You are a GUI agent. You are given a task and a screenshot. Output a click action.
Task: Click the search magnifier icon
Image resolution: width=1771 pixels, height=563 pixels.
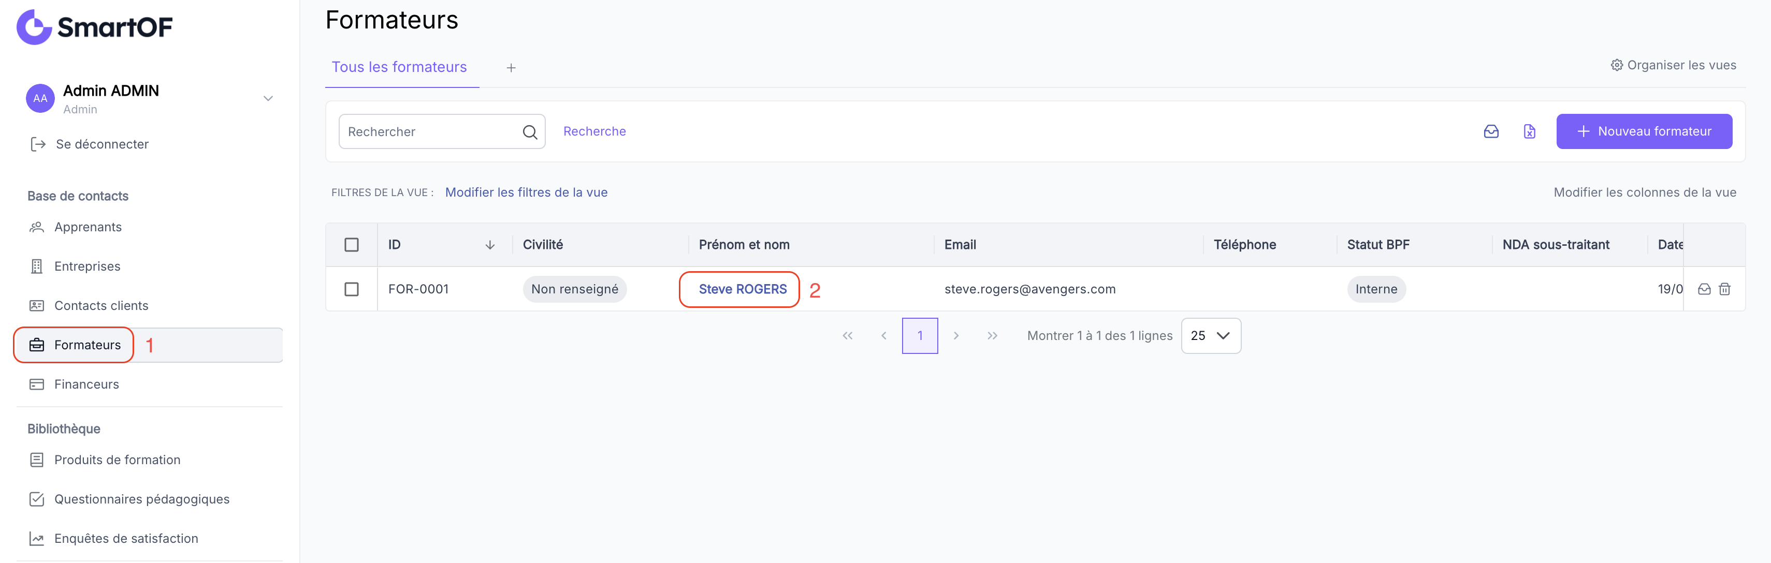(529, 132)
